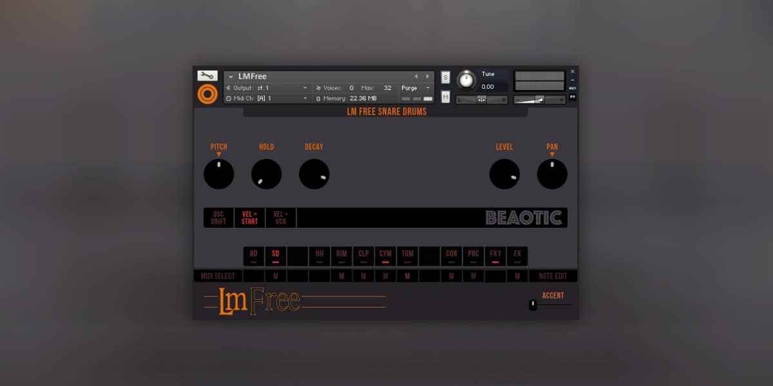The width and height of the screenshot is (773, 386).
Task: Toggle the M button under FX
Action: click(517, 276)
